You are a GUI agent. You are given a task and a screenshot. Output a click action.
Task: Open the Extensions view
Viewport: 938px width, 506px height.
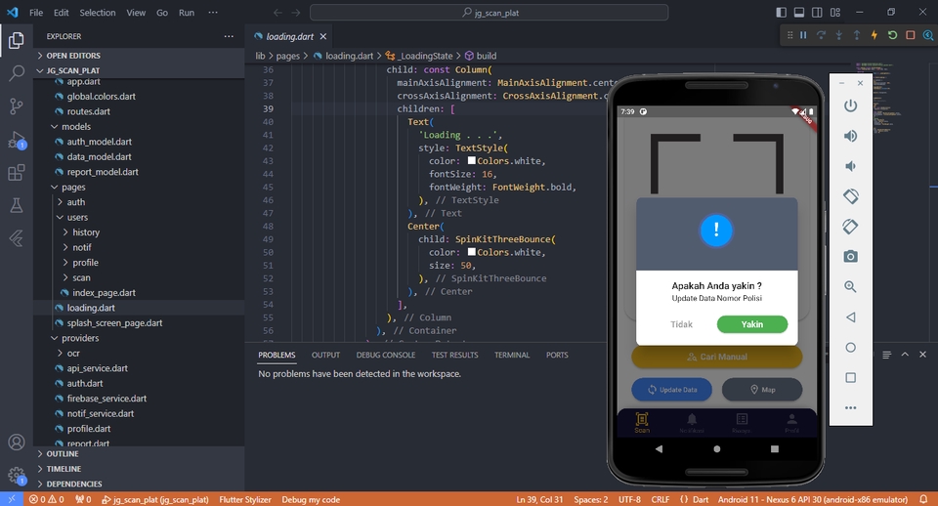point(17,173)
